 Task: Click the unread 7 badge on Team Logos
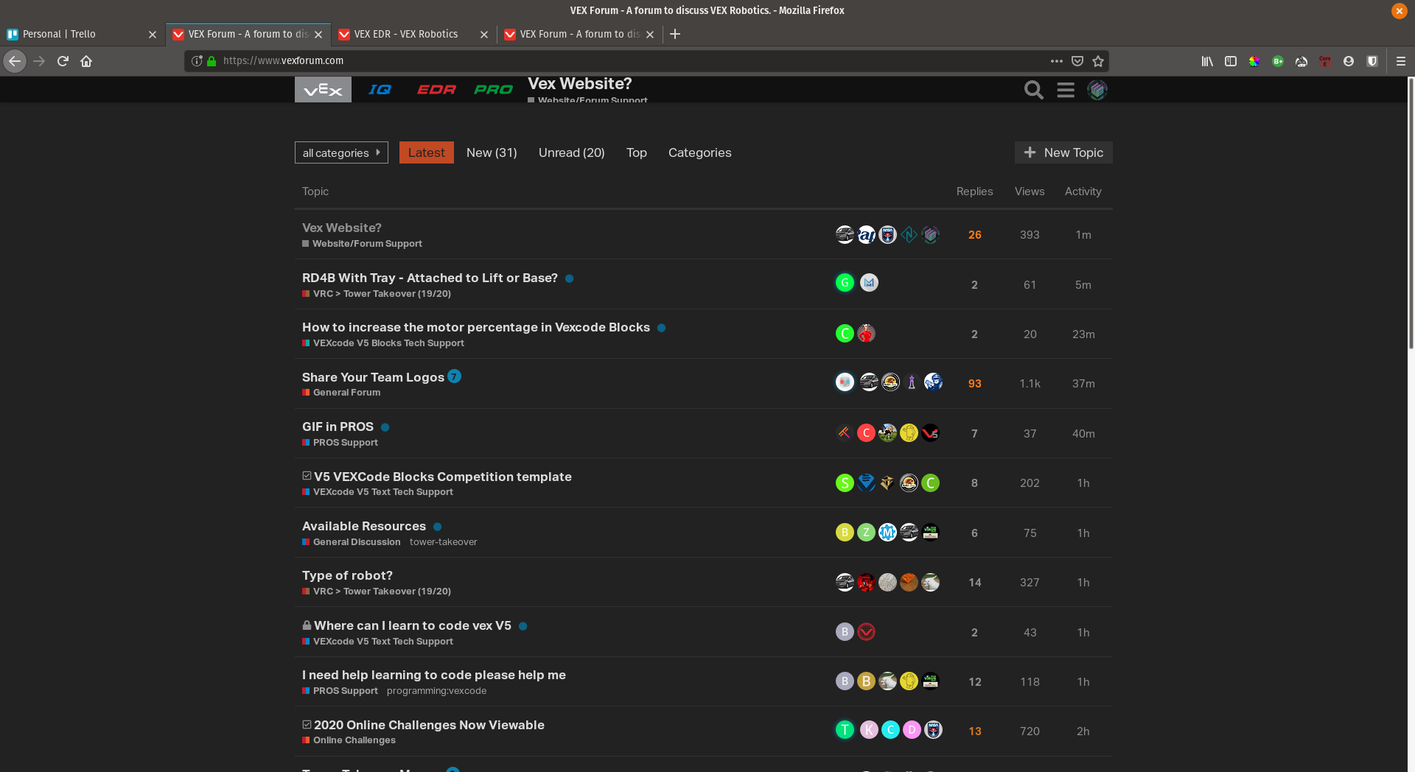click(x=455, y=376)
